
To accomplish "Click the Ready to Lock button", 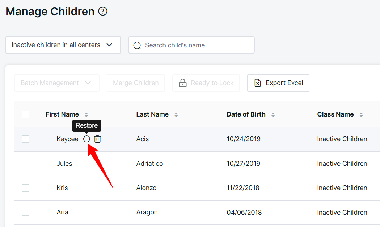I will [206, 83].
